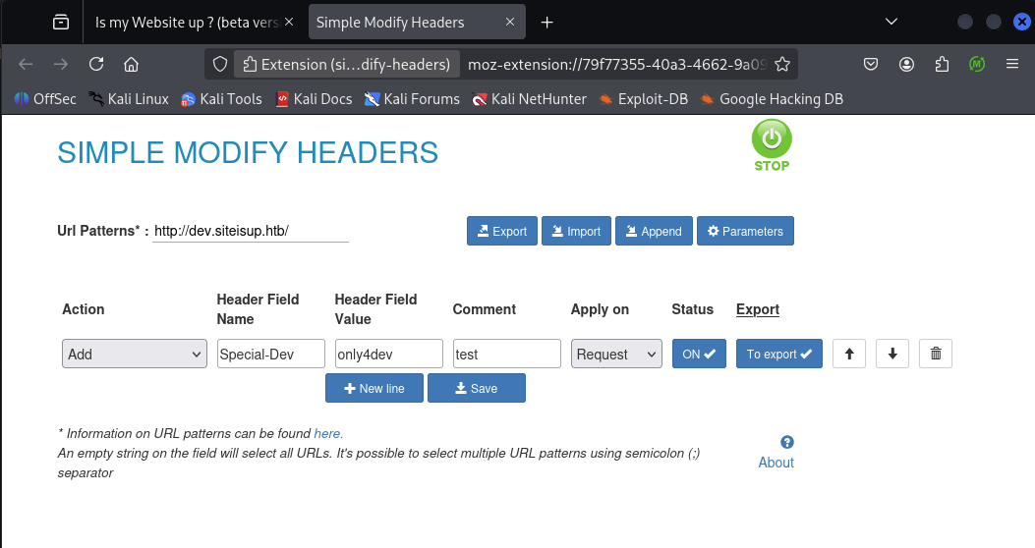Add a row with New line button
The image size is (1035, 548).
(x=374, y=388)
